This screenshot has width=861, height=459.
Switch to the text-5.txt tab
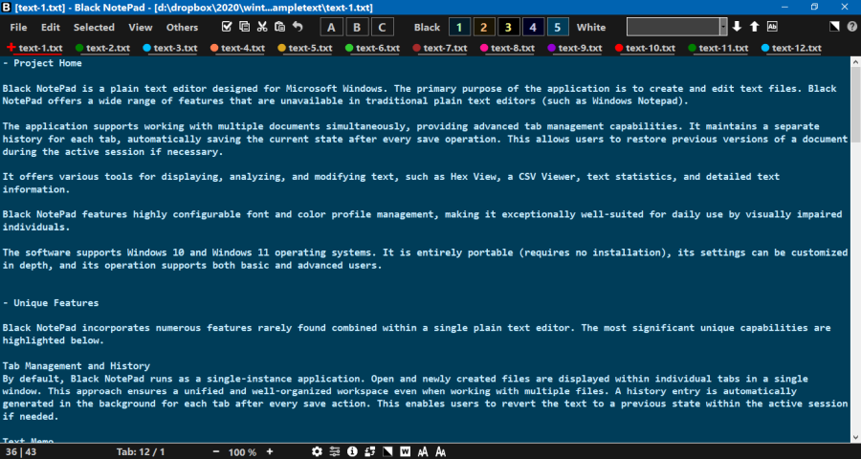tap(305, 48)
